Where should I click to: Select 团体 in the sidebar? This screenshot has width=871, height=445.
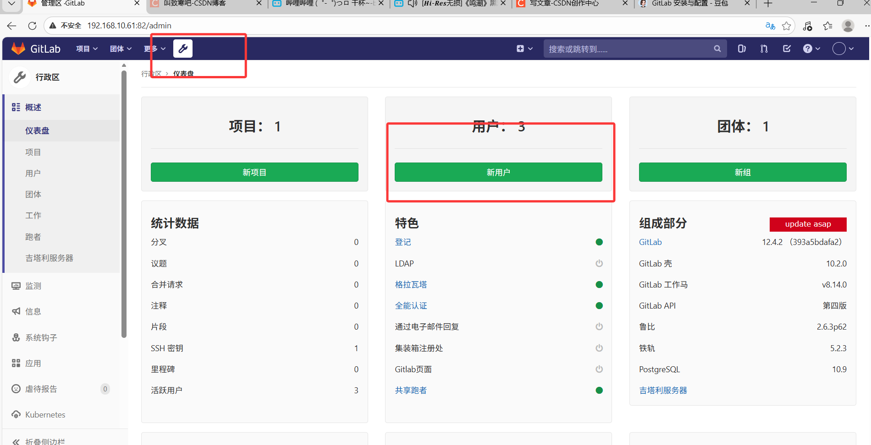tap(33, 195)
